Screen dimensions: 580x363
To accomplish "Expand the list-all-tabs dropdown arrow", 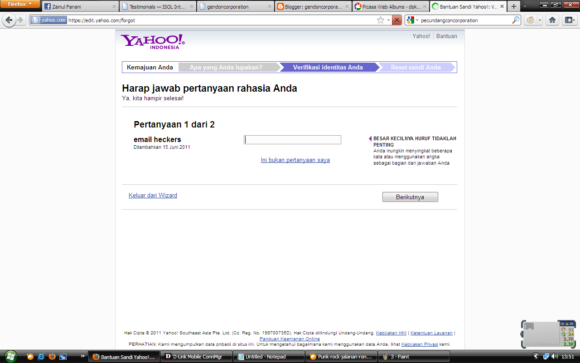I will (x=525, y=7).
